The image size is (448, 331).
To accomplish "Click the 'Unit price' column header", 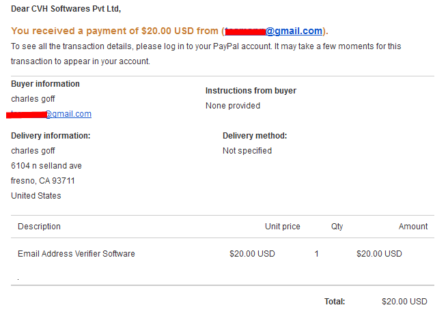I will 283,227.
